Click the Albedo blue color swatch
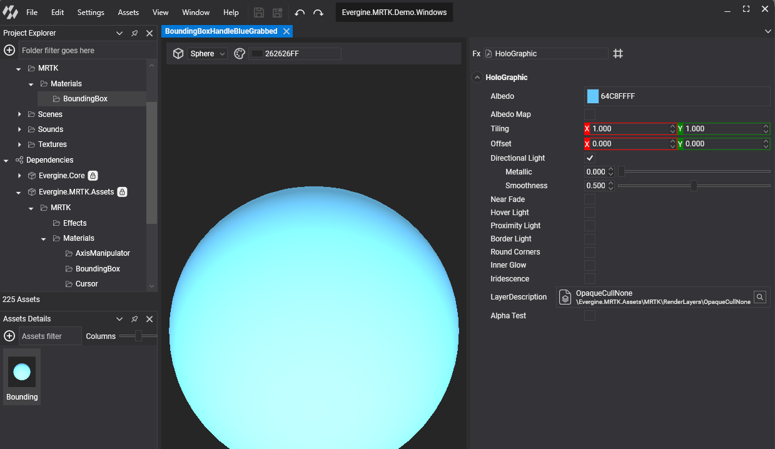 tap(592, 96)
